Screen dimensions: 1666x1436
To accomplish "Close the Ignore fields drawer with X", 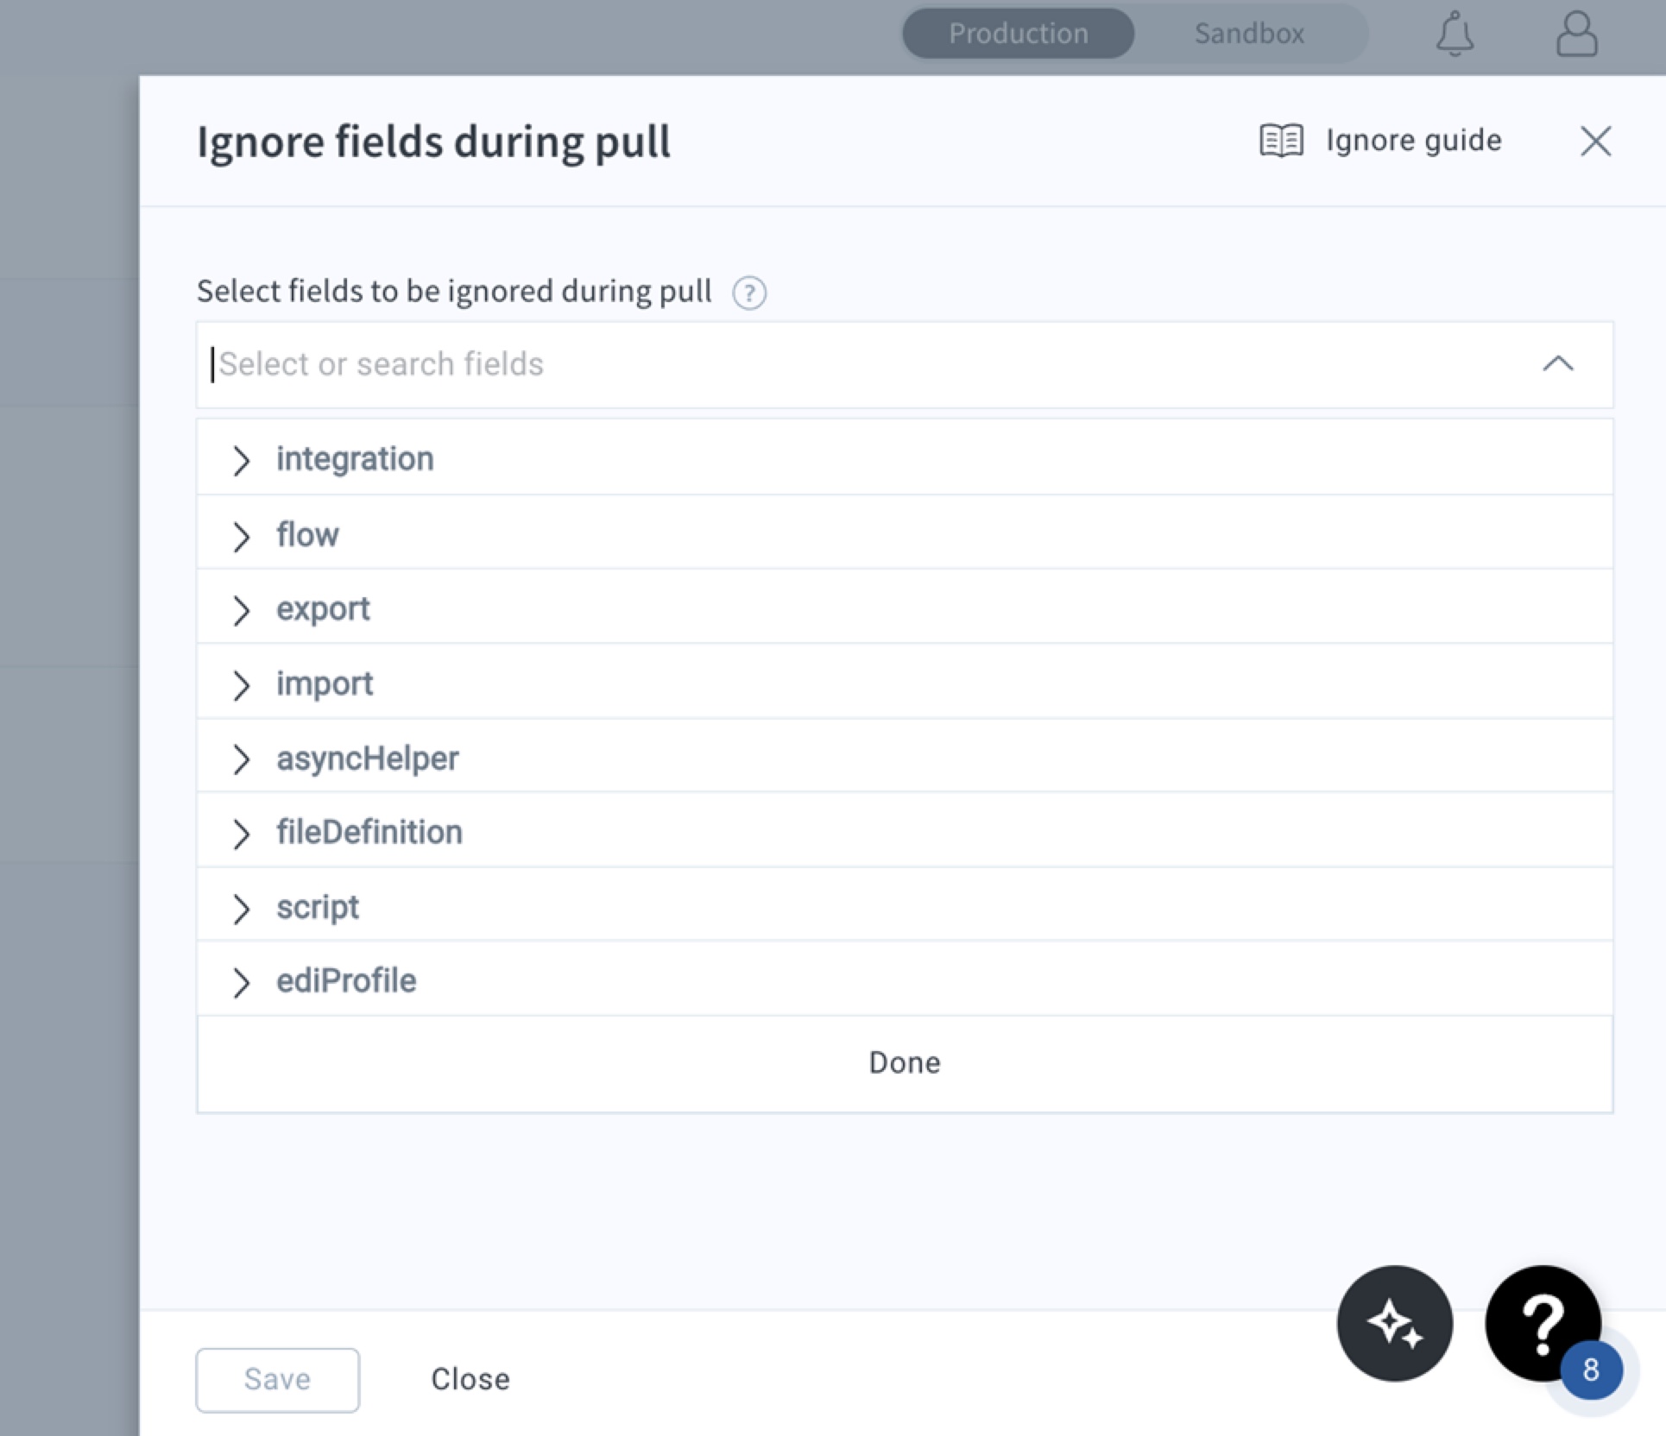I will pos(1595,141).
